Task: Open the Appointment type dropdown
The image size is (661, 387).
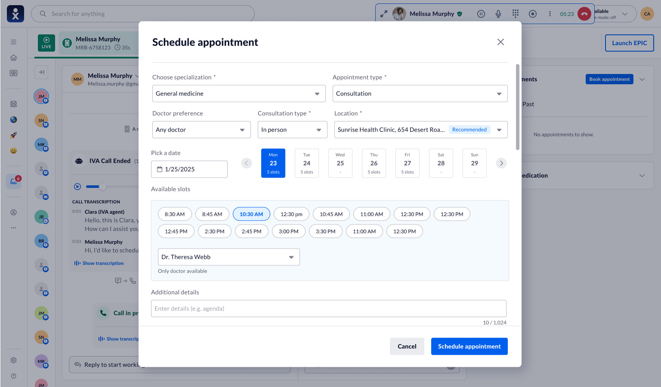Action: 420,94
